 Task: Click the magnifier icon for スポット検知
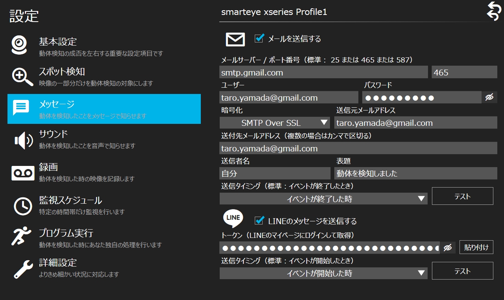pos(22,76)
